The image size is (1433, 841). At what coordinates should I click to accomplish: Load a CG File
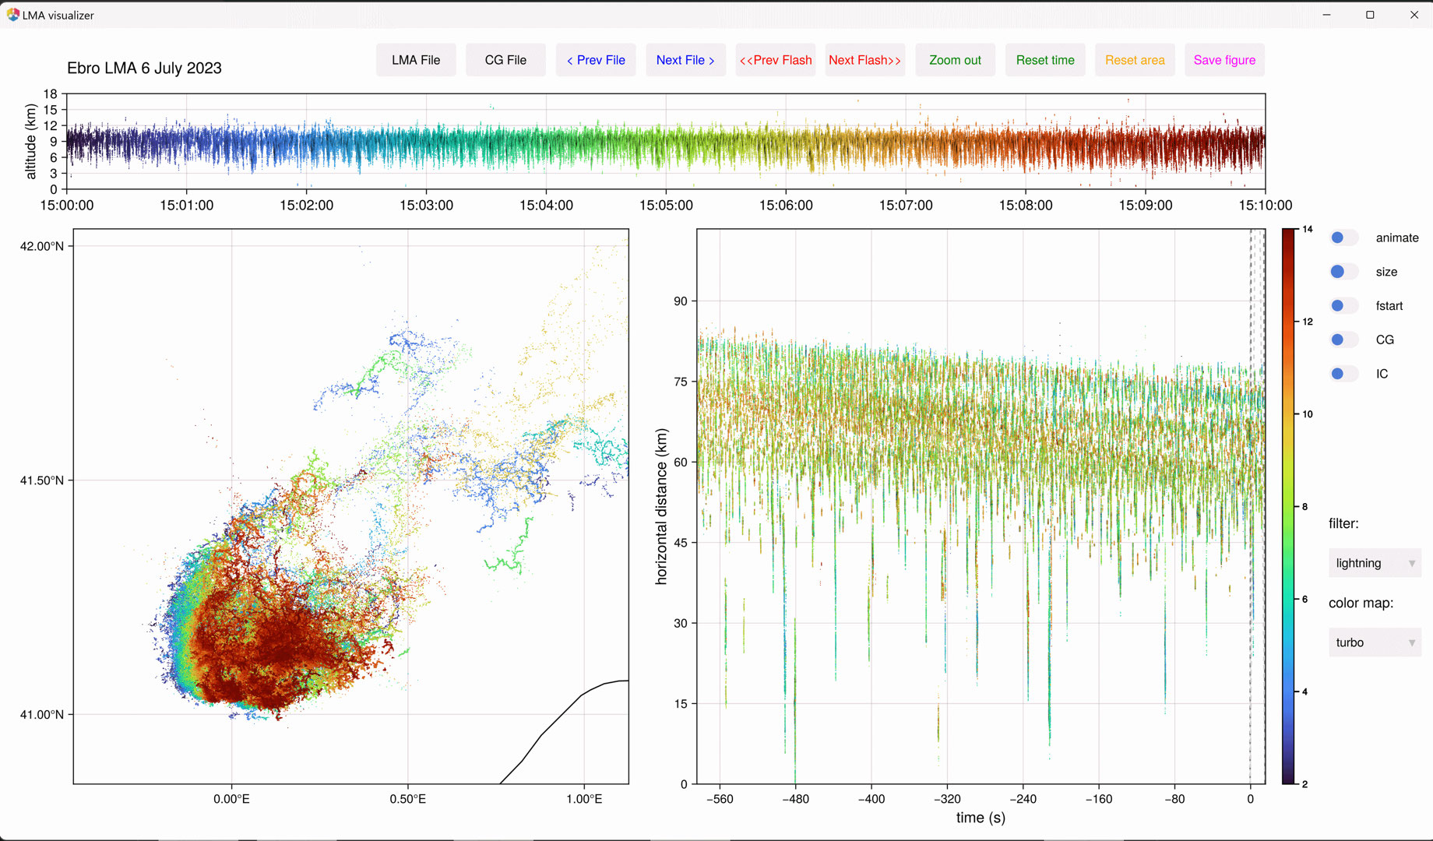505,60
